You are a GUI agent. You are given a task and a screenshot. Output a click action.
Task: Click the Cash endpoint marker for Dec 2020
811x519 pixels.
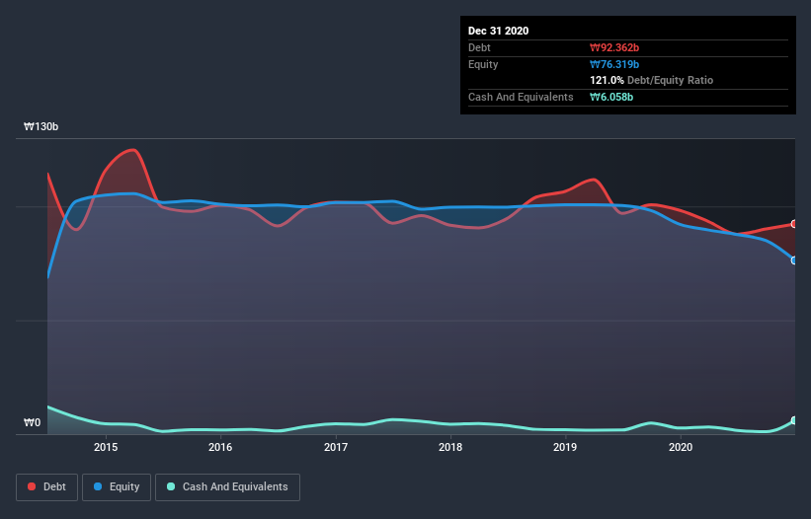(794, 420)
